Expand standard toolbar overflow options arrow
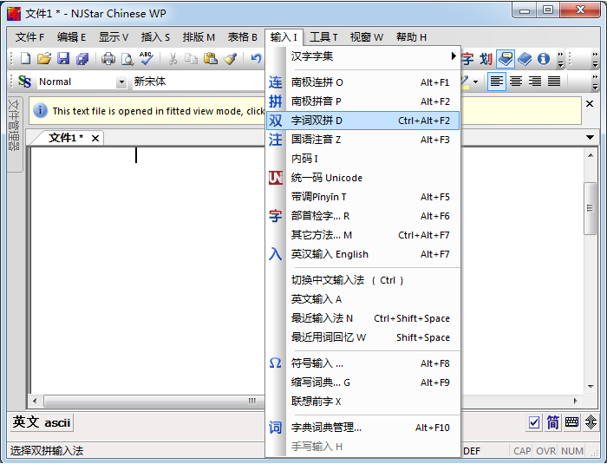607x464 pixels. click(560, 59)
